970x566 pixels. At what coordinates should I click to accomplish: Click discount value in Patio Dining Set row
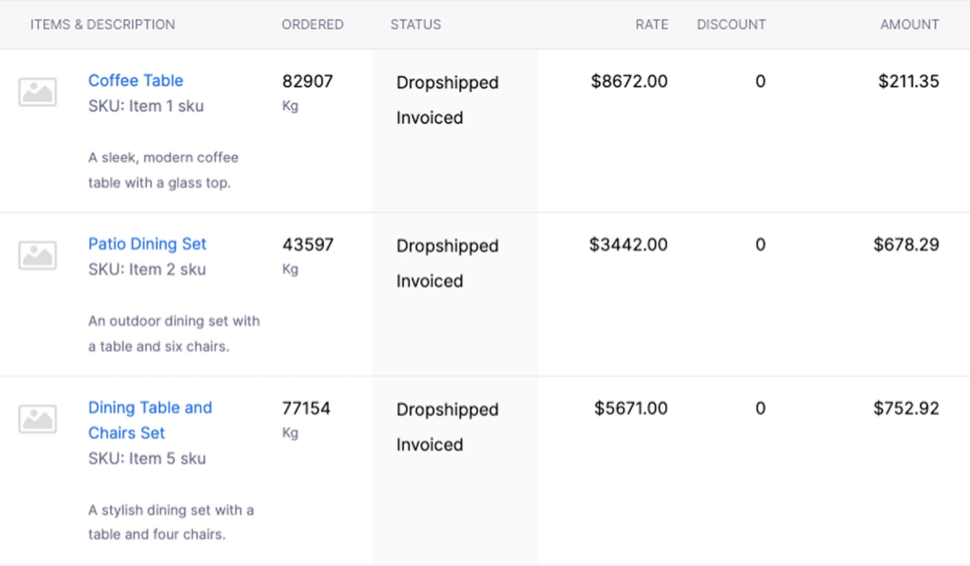click(x=760, y=245)
